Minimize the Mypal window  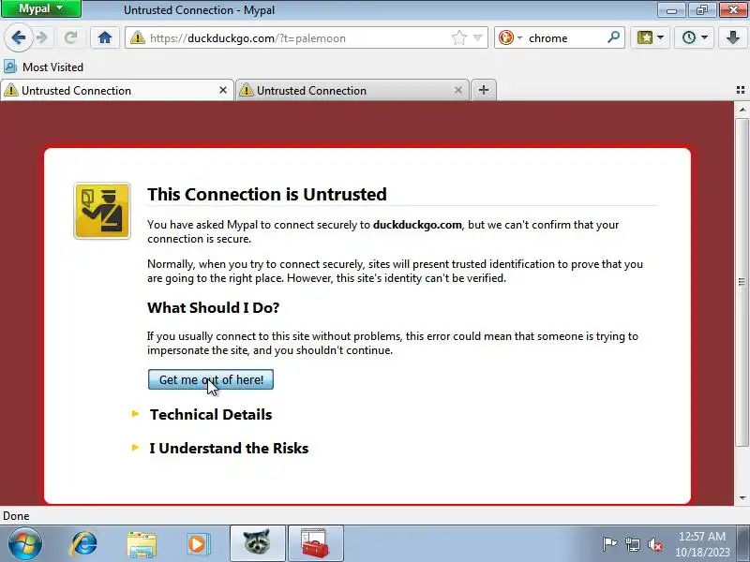click(671, 9)
